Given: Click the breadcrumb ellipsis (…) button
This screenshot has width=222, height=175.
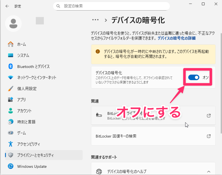Looking at the screenshot, I should (95, 20).
